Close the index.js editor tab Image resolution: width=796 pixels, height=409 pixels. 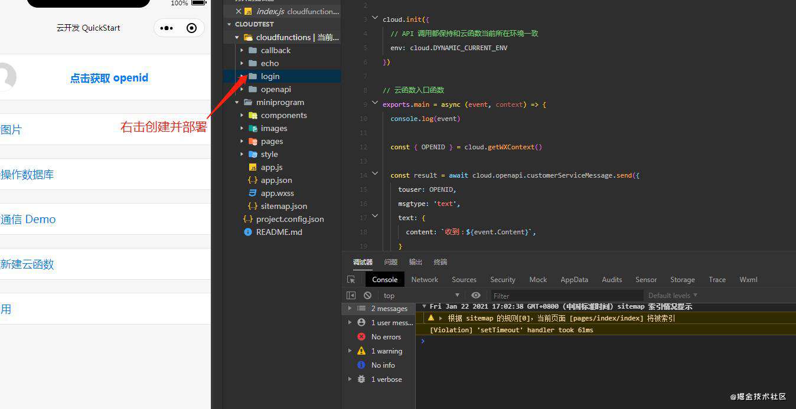pyautogui.click(x=239, y=11)
